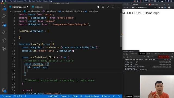Click the notifications bell in the status bar
Image resolution: width=174 pixels, height=98 pixels.
(x=119, y=96)
